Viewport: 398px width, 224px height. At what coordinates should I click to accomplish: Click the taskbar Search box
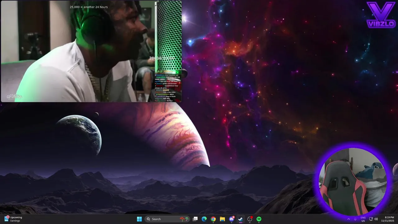click(x=168, y=219)
